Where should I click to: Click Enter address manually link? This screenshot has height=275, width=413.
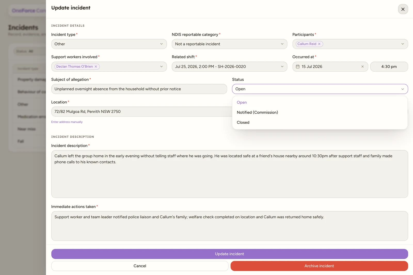[67, 122]
